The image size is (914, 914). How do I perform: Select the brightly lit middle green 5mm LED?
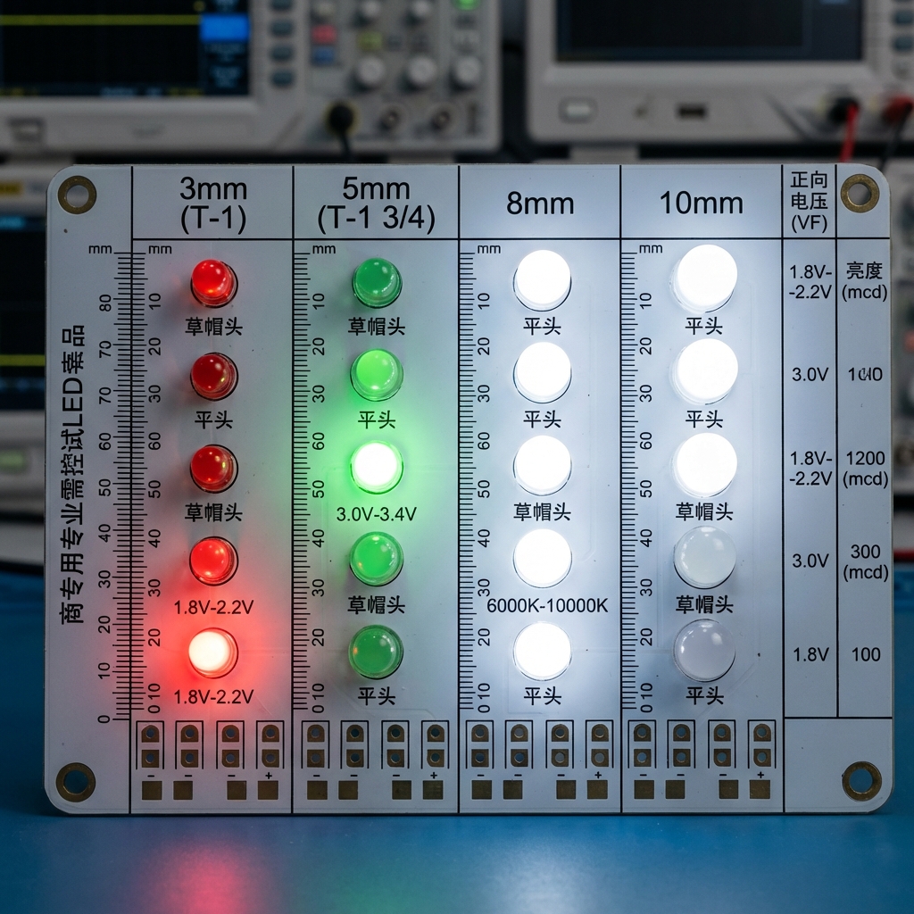(x=376, y=466)
